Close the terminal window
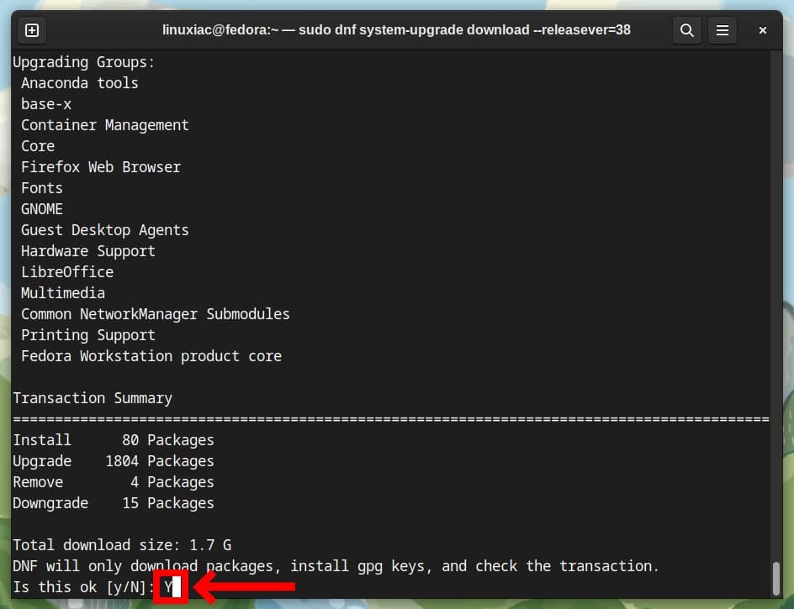This screenshot has width=794, height=609. click(762, 30)
